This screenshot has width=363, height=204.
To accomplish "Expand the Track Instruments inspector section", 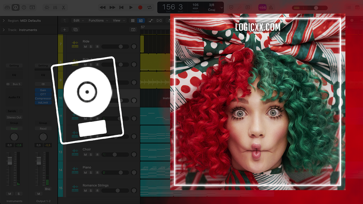I will tap(4, 30).
